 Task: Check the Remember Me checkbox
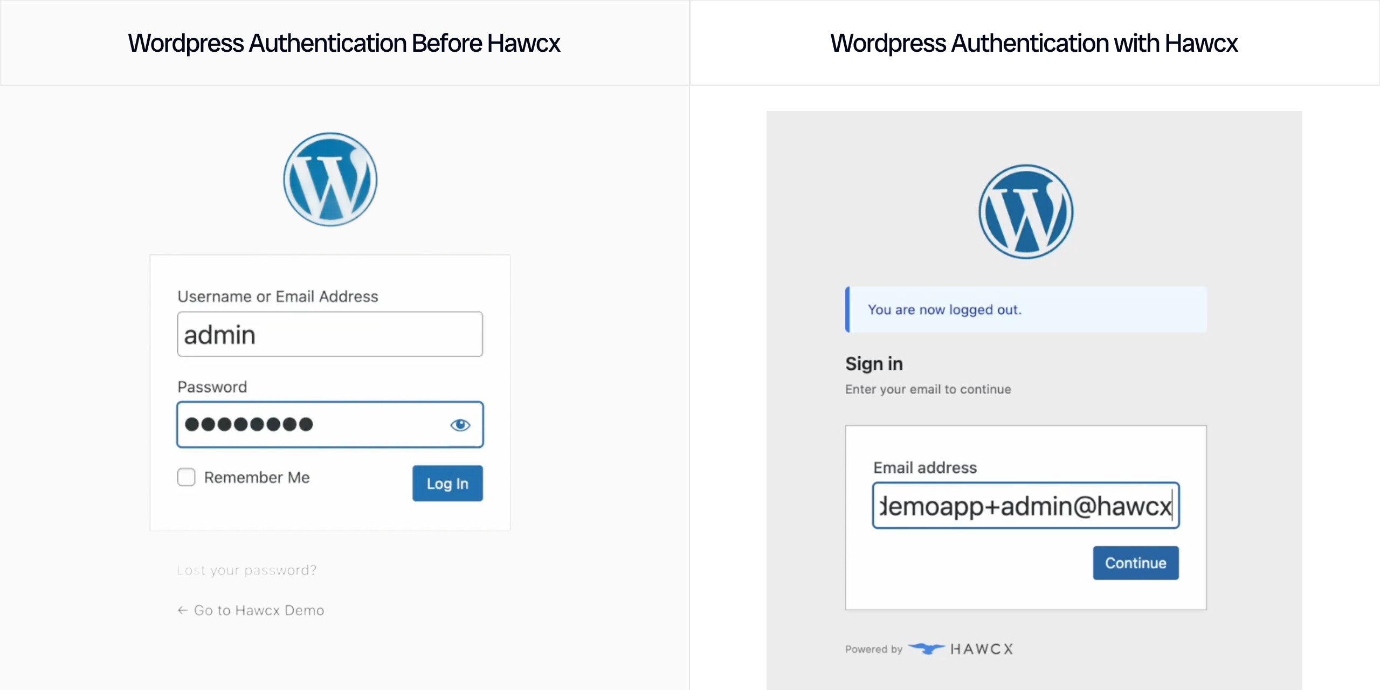[x=187, y=477]
